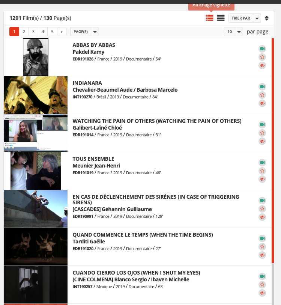Open the Tous Ensemble film title
This screenshot has height=305, width=281.
(93, 159)
